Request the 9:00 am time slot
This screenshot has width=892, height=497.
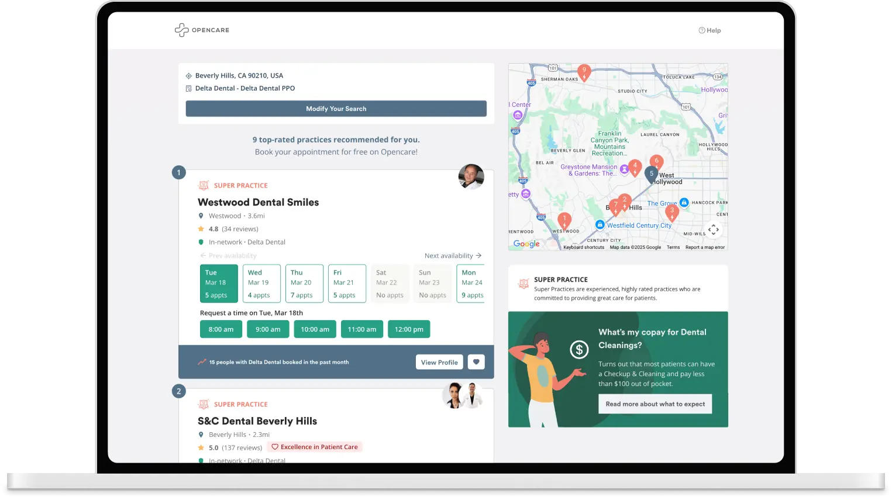tap(268, 329)
